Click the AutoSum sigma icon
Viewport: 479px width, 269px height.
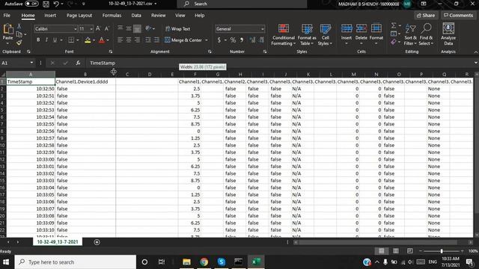pos(394,25)
